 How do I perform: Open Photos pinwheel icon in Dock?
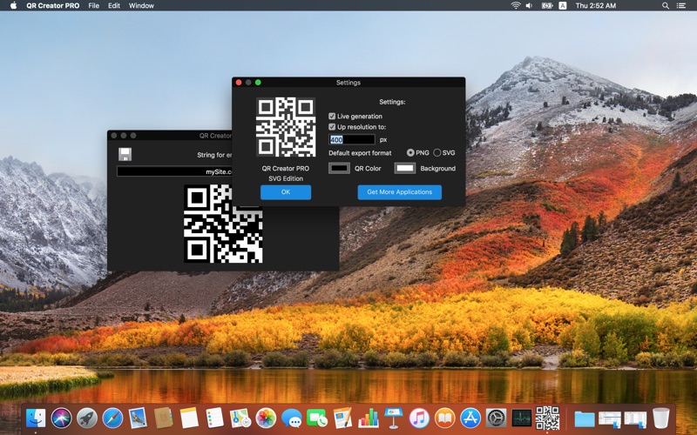266,418
